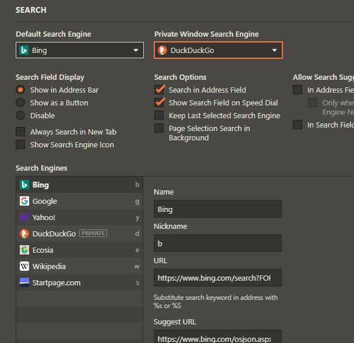The height and width of the screenshot is (343, 354).
Task: Click the Ecosia icon in search engines list
Action: pyautogui.click(x=24, y=250)
